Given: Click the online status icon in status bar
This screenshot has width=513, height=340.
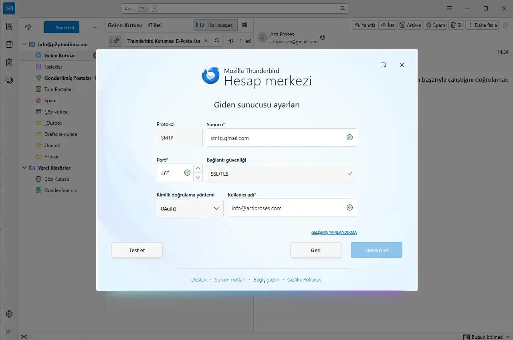Looking at the screenshot, I should pyautogui.click(x=24, y=337).
